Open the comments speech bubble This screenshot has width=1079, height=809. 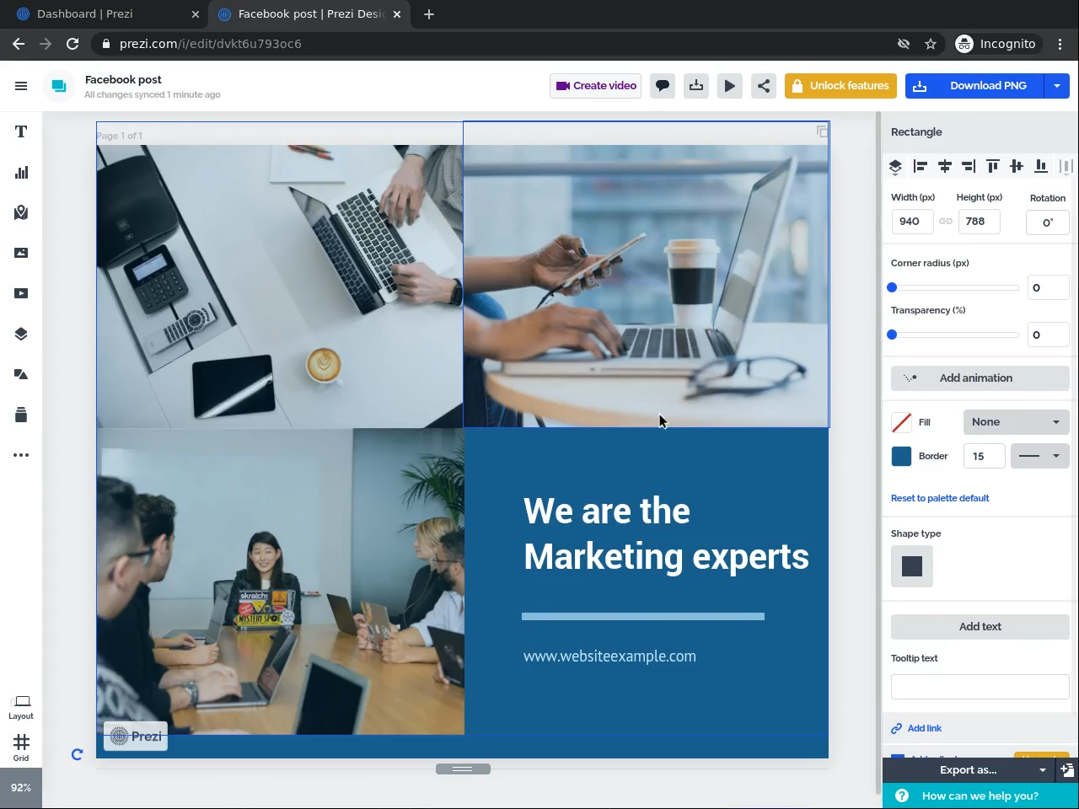[x=663, y=86]
